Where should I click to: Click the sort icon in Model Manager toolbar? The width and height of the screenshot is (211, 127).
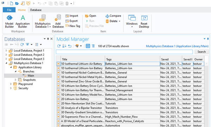64,46
